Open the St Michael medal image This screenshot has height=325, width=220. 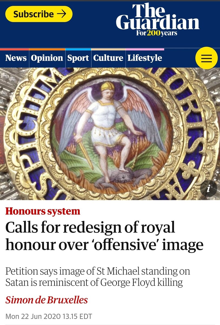click(110, 134)
